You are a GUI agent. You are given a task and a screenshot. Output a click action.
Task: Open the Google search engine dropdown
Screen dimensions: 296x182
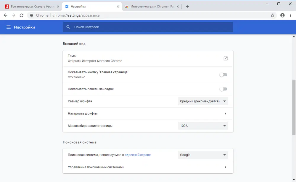(203, 155)
